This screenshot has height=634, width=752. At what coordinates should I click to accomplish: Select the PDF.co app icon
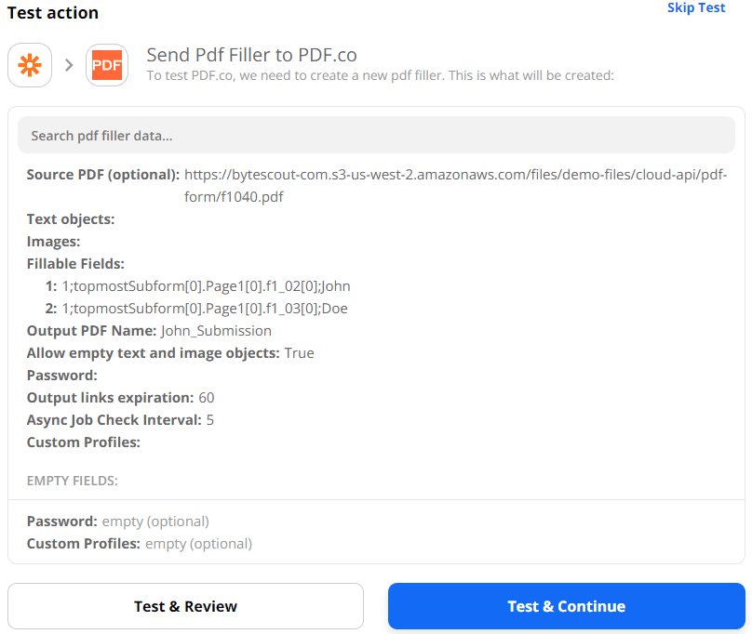[x=106, y=64]
